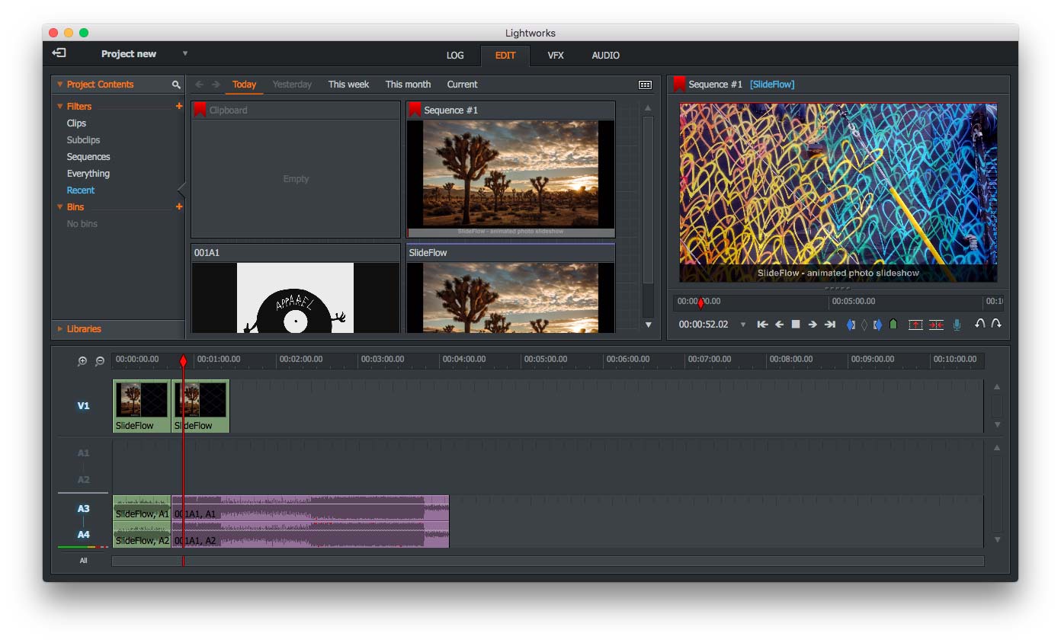
Task: Click the Undo arrow icon
Action: (x=980, y=324)
